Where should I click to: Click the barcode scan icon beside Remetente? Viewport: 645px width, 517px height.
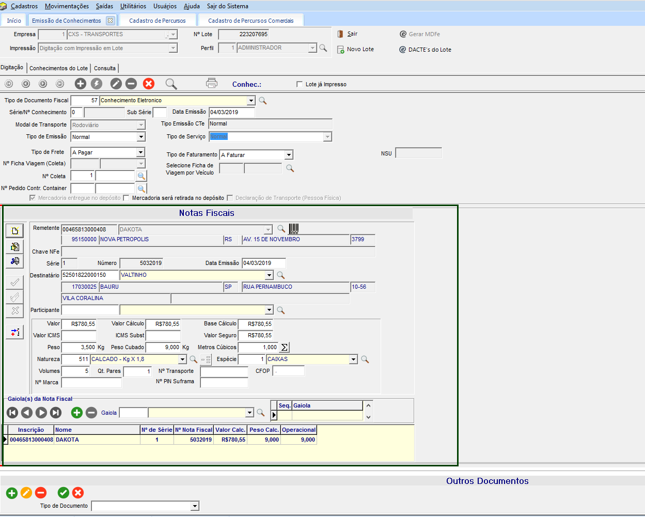[x=294, y=229]
